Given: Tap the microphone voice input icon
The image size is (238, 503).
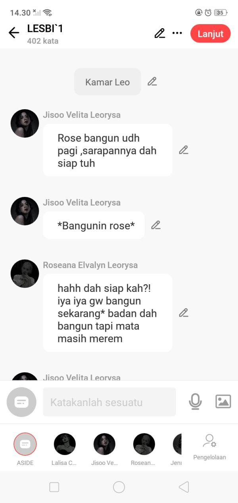Looking at the screenshot, I should 195,402.
